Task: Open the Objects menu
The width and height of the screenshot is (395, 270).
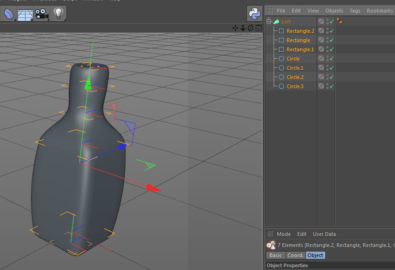Action: 334,11
